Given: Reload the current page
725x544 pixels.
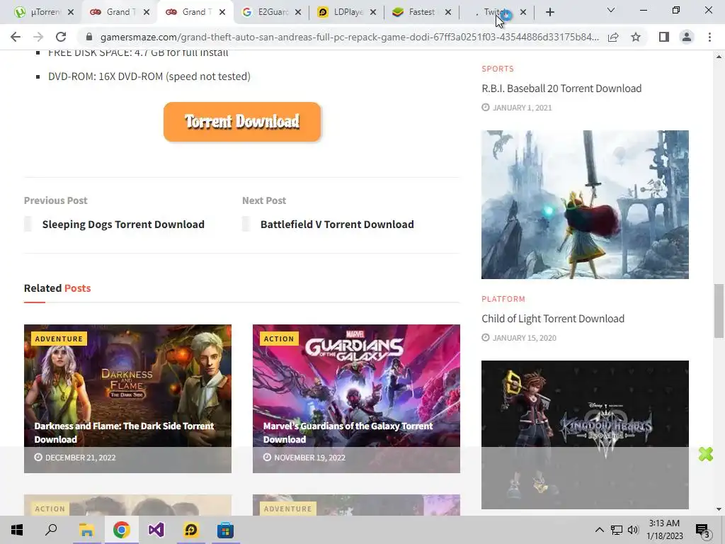Looking at the screenshot, I should tap(61, 37).
